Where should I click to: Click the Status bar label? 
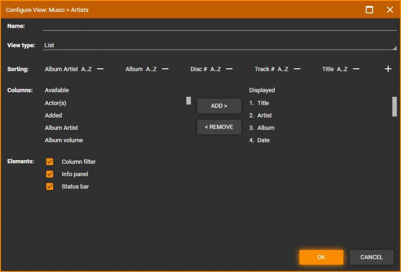click(75, 187)
